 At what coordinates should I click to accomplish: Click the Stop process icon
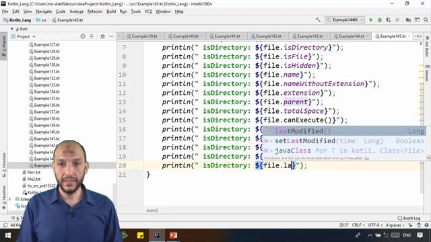(x=397, y=19)
